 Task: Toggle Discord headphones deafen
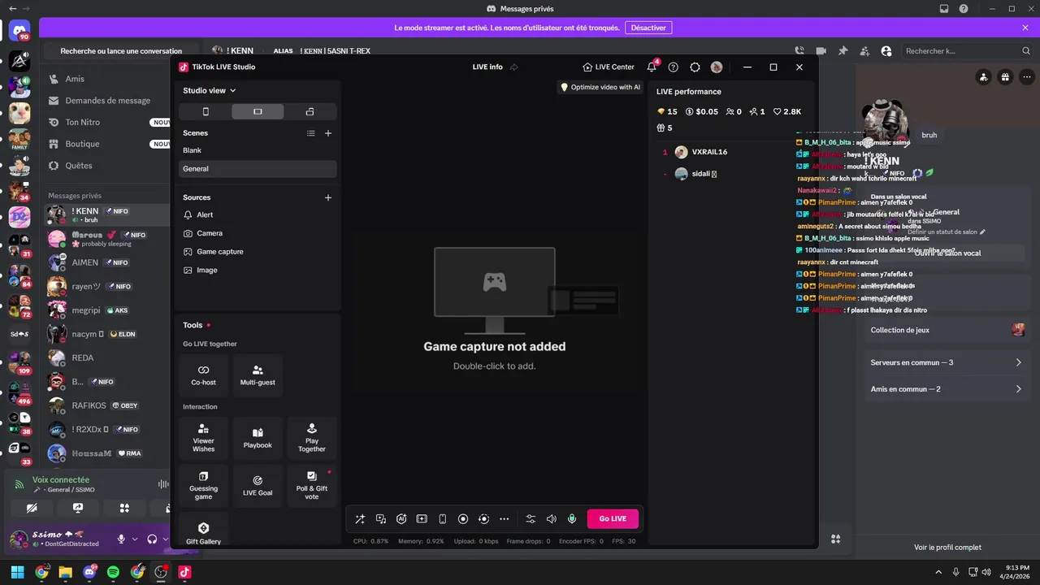[x=152, y=539]
